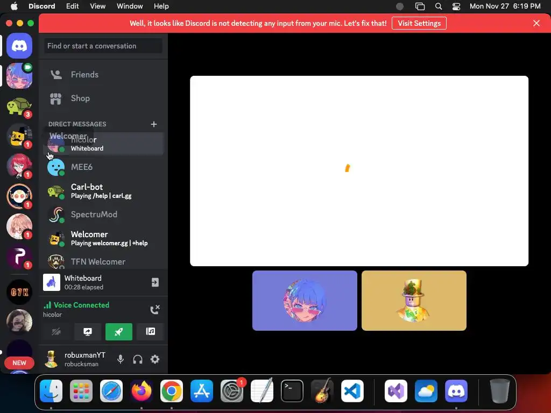Image resolution: width=551 pixels, height=413 pixels.
Task: Deafen with the headphones icon
Action: click(x=138, y=359)
